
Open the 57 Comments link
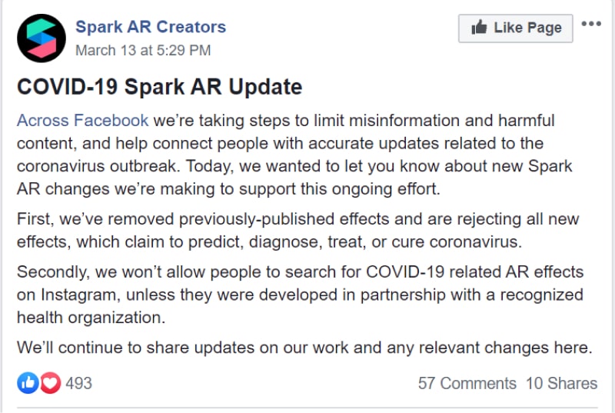[467, 383]
